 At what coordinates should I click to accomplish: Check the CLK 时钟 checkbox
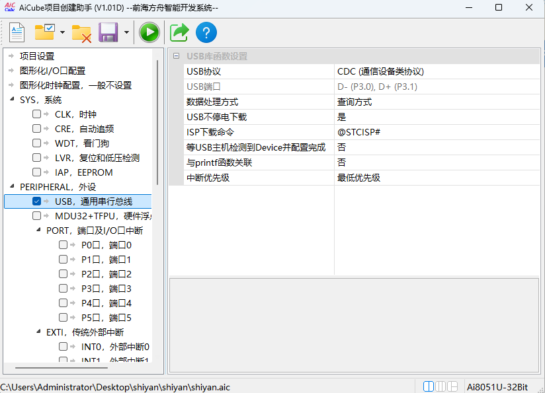36,114
